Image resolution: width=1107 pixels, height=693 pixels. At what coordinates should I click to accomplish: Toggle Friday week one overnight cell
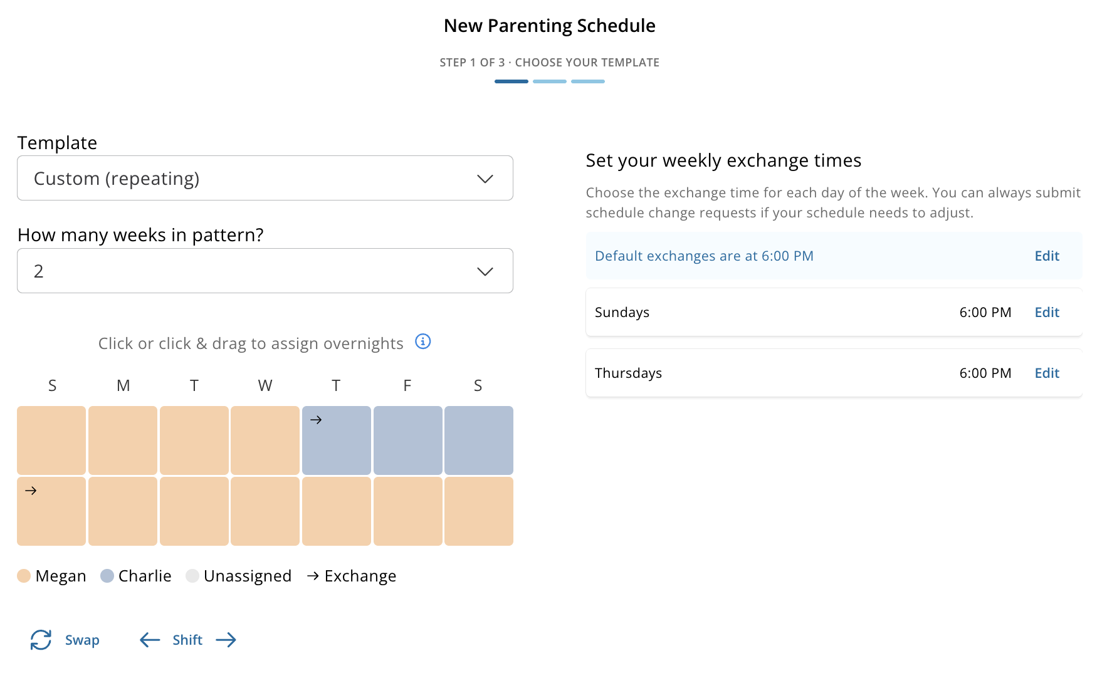click(x=408, y=440)
